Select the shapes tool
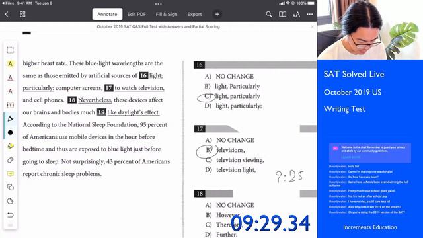Viewport: 423px width, 238px height. click(11, 187)
